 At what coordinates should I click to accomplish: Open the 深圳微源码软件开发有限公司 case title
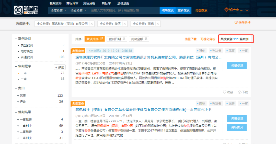click(x=148, y=57)
